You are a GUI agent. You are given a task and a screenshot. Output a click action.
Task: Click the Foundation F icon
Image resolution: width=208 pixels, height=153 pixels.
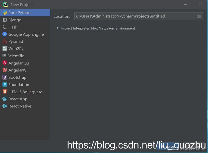(x=5, y=84)
